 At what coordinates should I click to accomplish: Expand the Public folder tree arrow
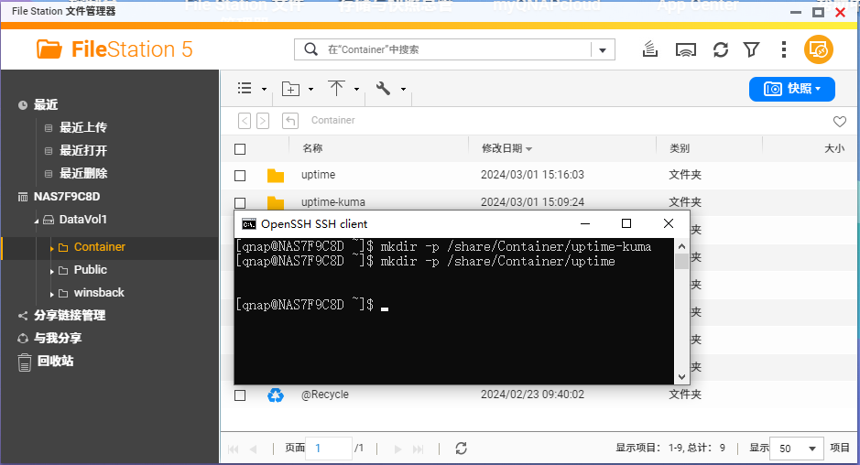pos(52,272)
